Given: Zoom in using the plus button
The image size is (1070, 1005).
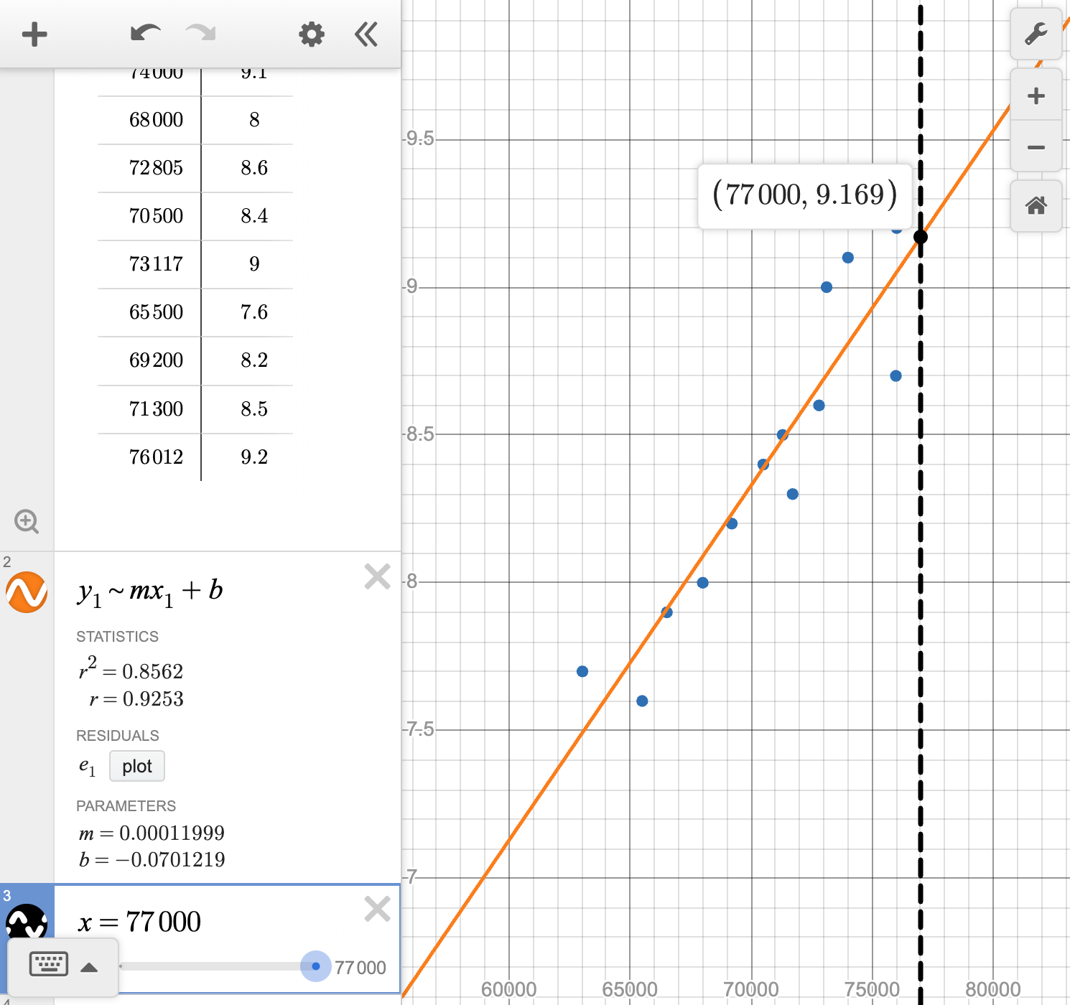Looking at the screenshot, I should coord(1036,95).
